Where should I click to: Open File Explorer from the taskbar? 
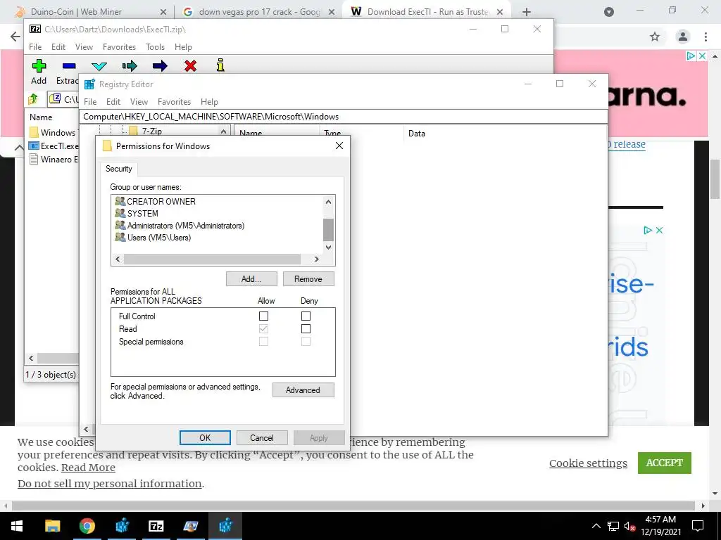pos(52,526)
